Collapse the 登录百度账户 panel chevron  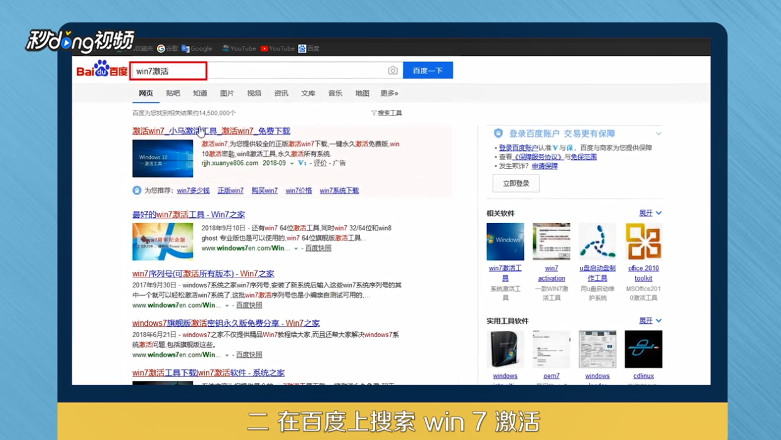(x=658, y=134)
